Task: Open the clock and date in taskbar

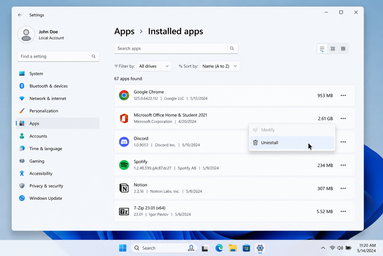Action: coord(367,248)
